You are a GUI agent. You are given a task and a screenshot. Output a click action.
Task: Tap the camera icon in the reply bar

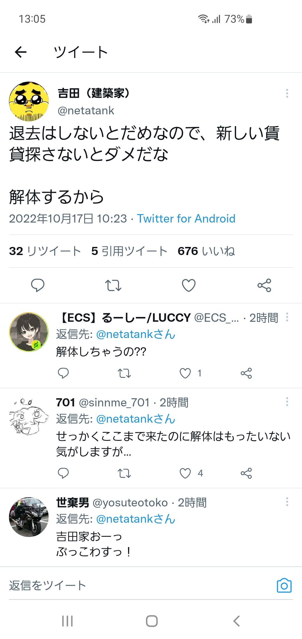284,586
